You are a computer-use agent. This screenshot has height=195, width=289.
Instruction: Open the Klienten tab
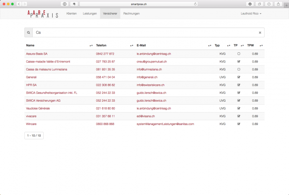coord(71,14)
